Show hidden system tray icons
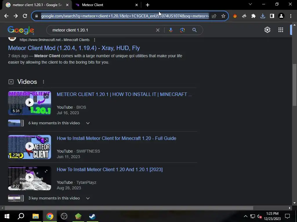297x222 pixels. pos(245,216)
